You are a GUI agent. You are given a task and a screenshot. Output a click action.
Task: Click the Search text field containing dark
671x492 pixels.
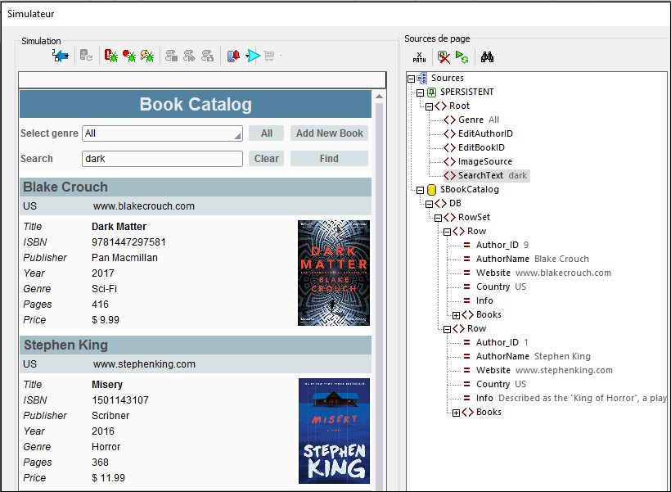pos(162,159)
